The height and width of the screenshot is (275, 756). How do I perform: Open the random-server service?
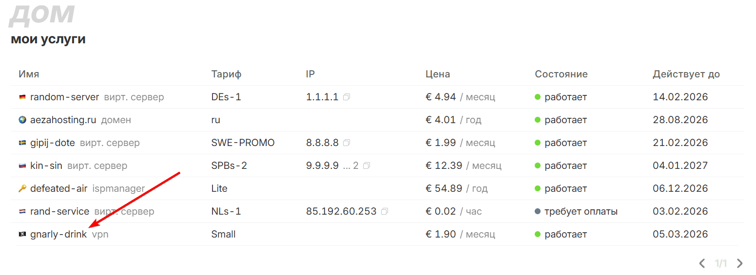64,97
